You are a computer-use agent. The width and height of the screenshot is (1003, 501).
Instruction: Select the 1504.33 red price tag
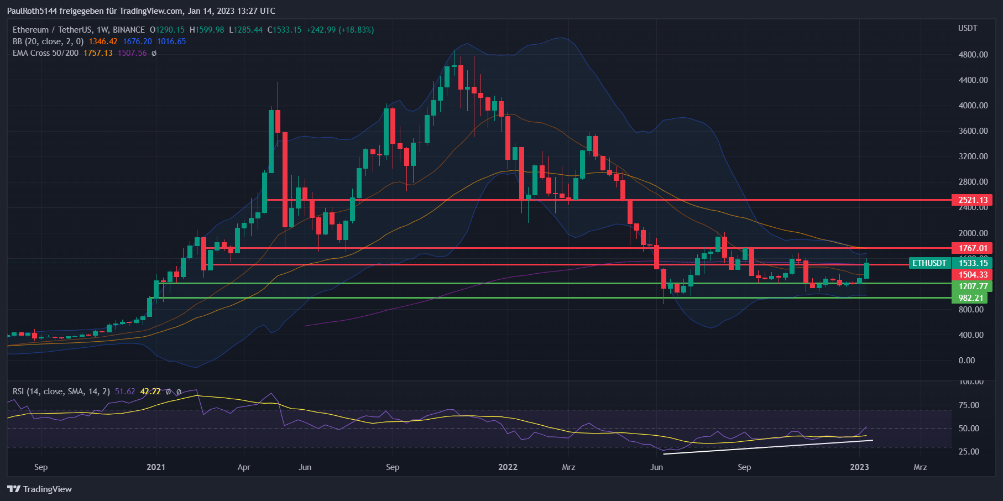click(x=972, y=275)
